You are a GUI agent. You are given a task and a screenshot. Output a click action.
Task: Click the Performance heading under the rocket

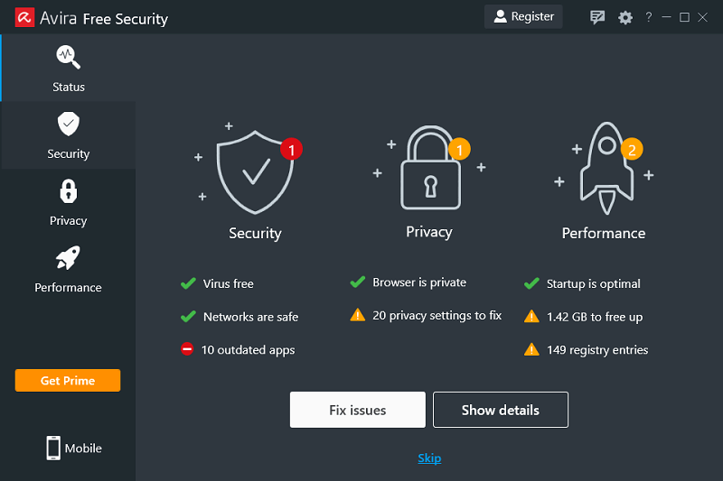point(604,234)
